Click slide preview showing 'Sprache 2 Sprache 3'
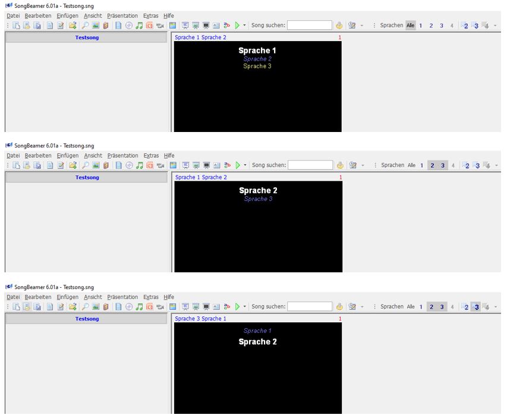 point(259,227)
